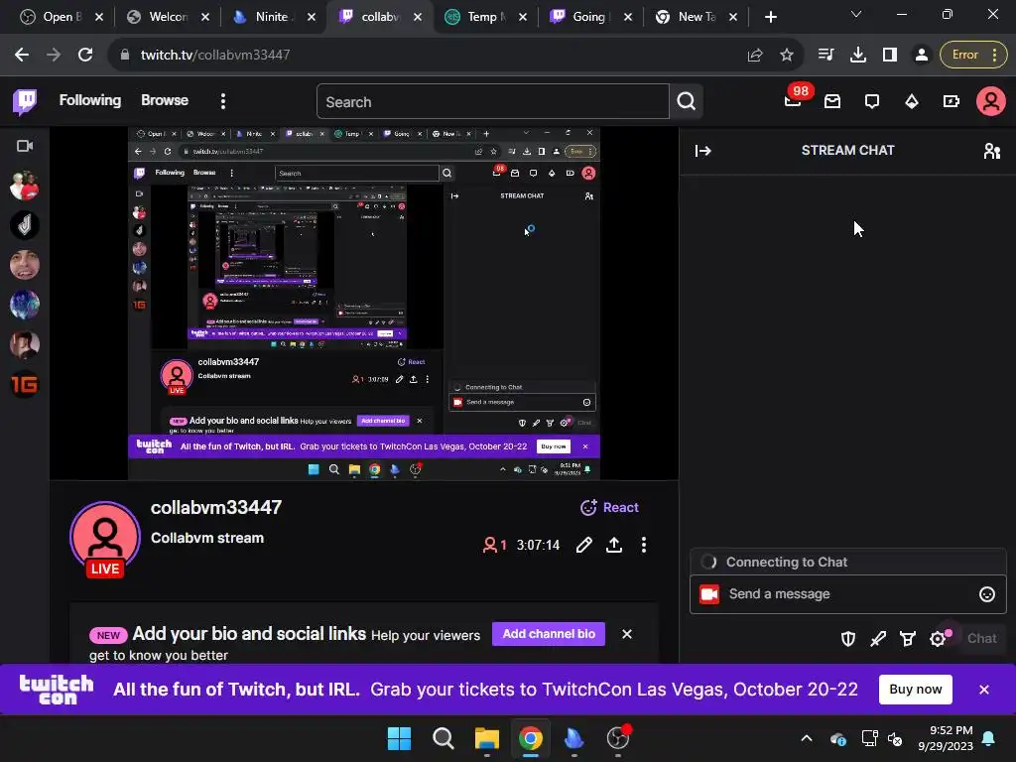Open the media control icon in Chrome toolbar
This screenshot has height=762, width=1016.
coord(826,56)
